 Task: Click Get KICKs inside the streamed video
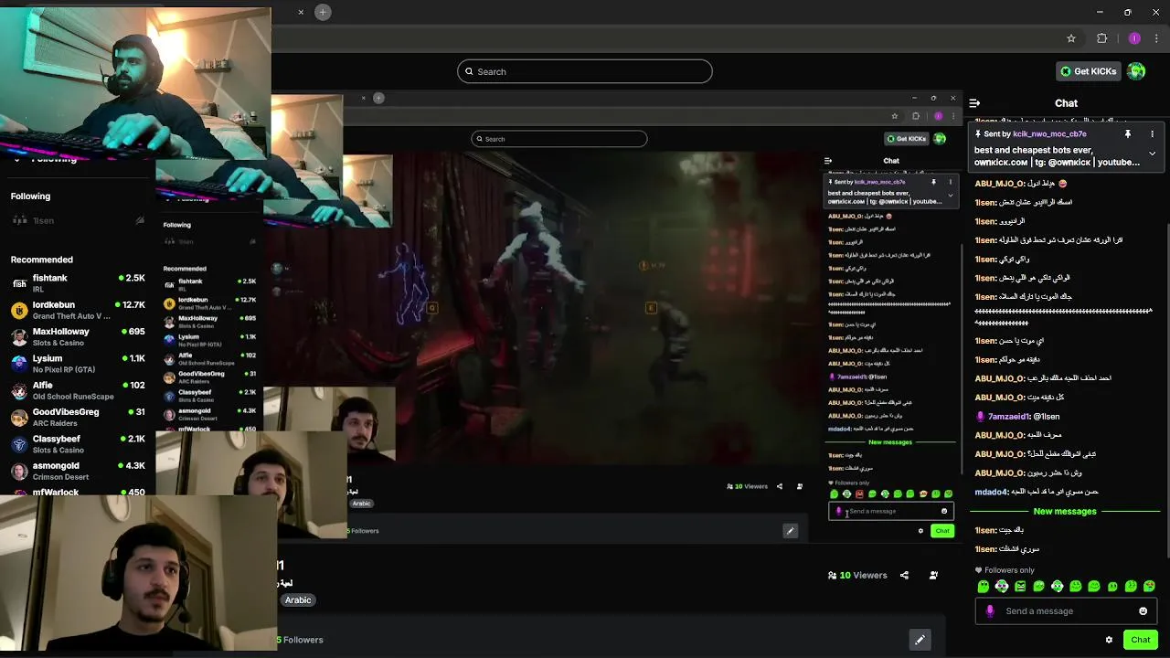907,139
